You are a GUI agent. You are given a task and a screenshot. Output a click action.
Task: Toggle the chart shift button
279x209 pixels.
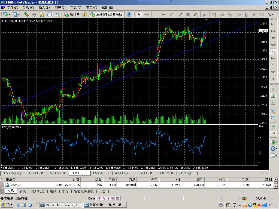(273, 133)
